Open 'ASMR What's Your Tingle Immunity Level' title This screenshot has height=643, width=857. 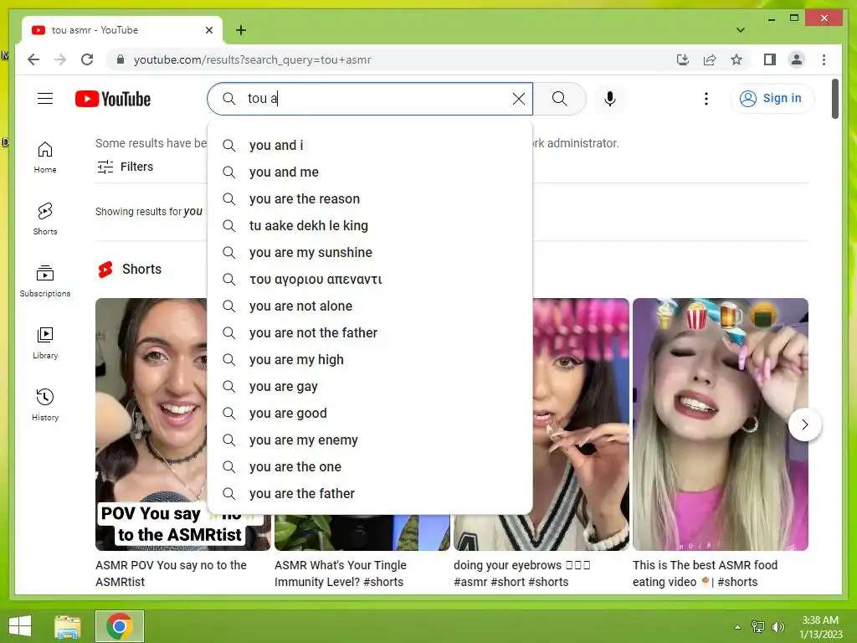point(341,574)
